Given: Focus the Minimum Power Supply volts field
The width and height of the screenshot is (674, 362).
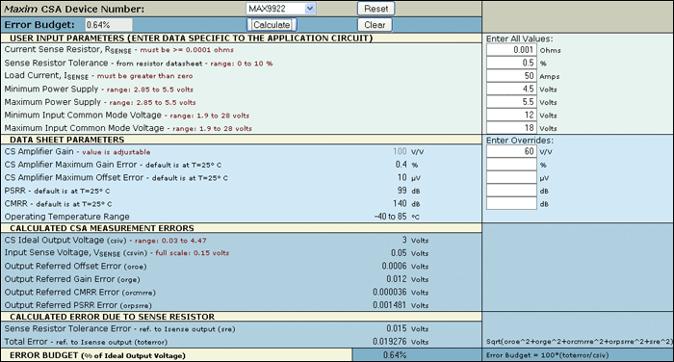Looking at the screenshot, I should click(x=511, y=89).
